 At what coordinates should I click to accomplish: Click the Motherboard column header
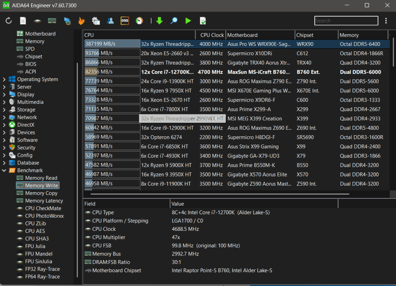(242, 35)
